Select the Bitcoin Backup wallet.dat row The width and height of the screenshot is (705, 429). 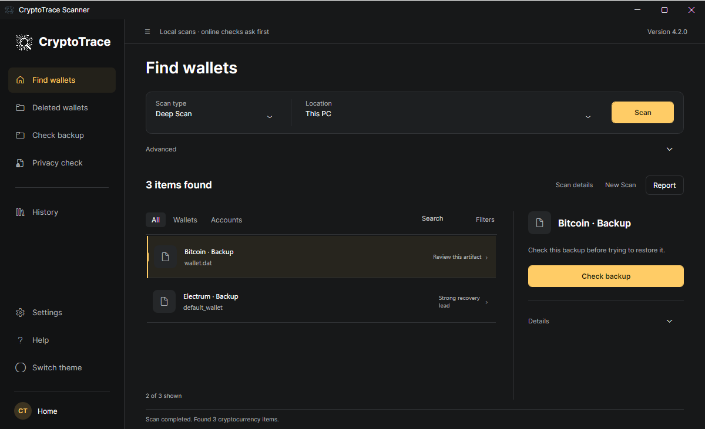click(321, 257)
